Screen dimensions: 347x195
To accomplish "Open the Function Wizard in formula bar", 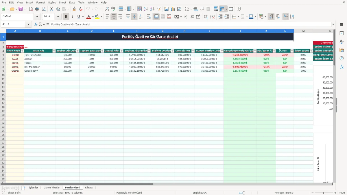I will pyautogui.click(x=36, y=25).
